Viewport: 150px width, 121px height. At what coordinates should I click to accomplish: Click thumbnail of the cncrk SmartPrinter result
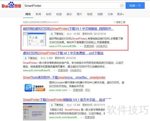34,111
